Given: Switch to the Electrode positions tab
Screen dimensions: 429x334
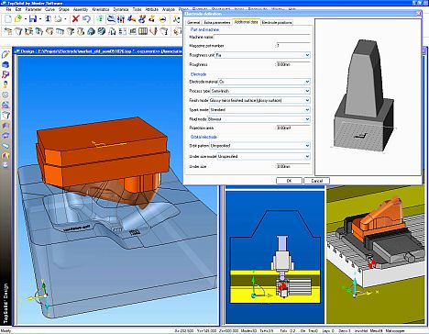Looking at the screenshot, I should pos(277,23).
